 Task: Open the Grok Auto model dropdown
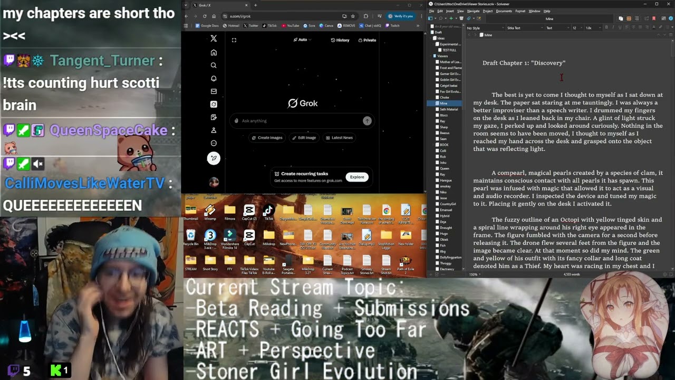[x=303, y=40]
